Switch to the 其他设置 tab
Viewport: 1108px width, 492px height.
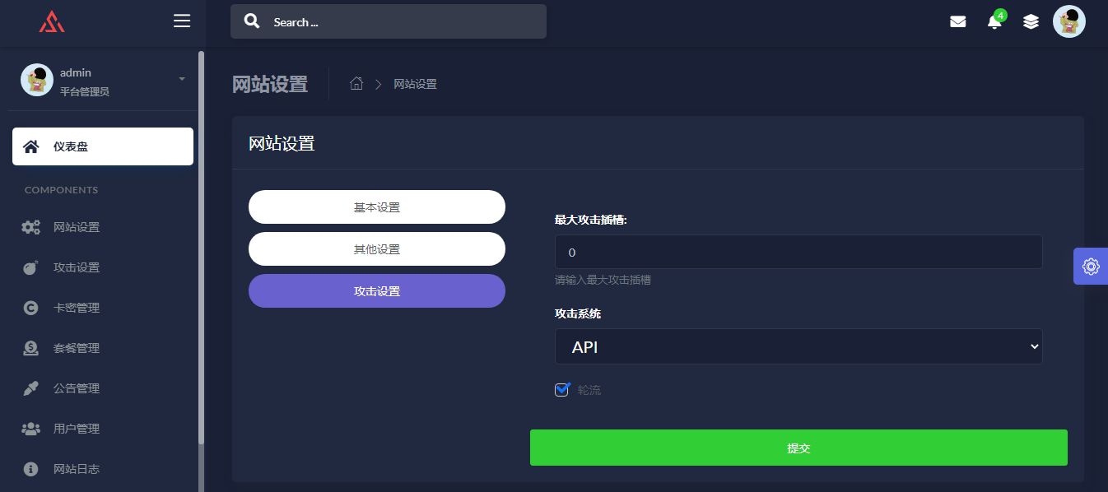[x=377, y=249]
